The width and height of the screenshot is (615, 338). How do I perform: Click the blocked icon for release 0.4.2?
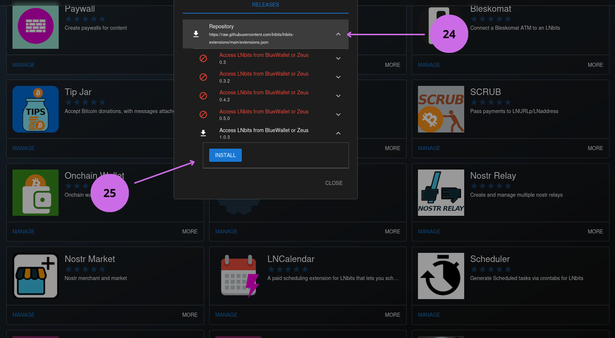(203, 96)
